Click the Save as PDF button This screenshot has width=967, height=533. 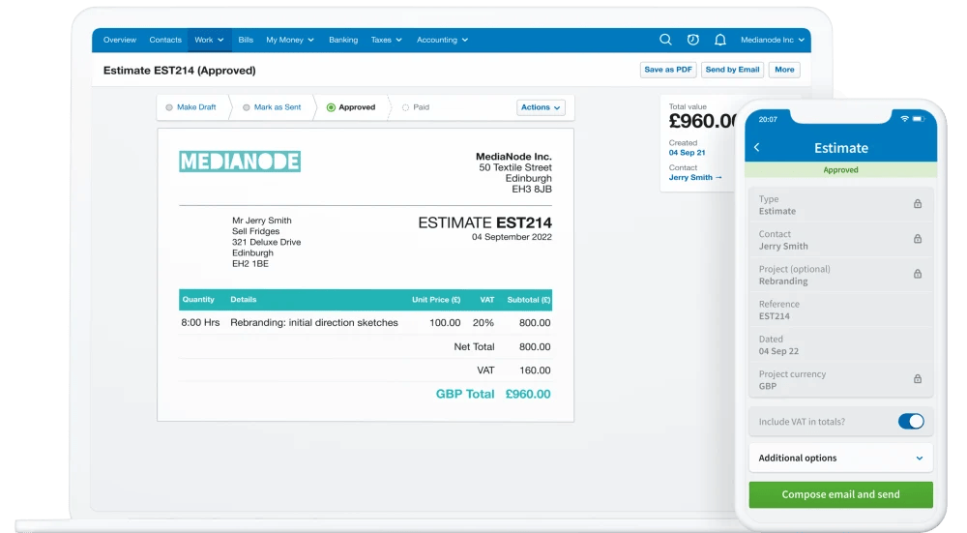coord(668,70)
